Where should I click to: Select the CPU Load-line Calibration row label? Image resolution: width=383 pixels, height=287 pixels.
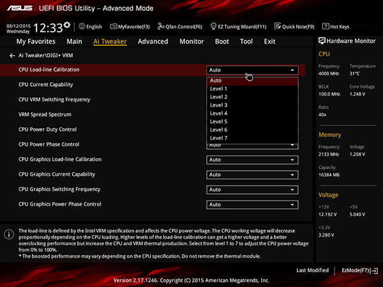49,70
